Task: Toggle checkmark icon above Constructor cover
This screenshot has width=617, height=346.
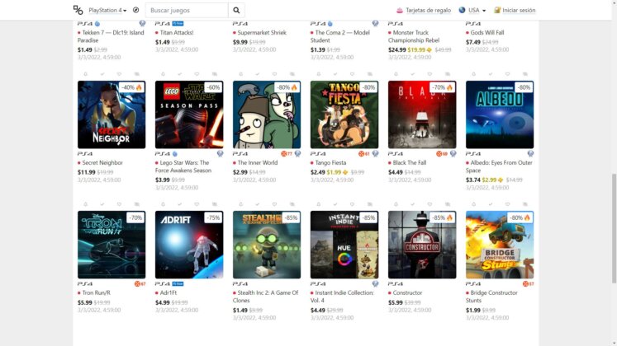Action: 413,204
